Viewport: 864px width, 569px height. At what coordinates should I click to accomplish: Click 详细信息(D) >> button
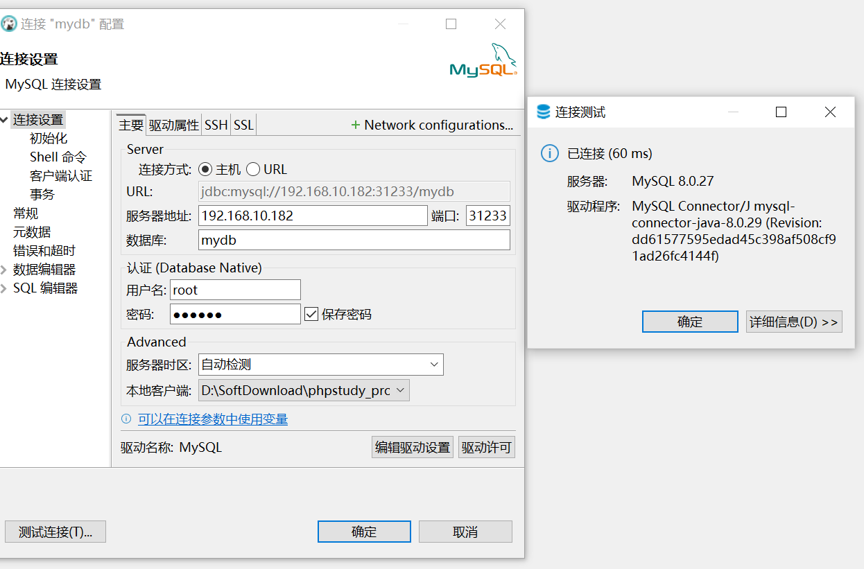point(794,322)
